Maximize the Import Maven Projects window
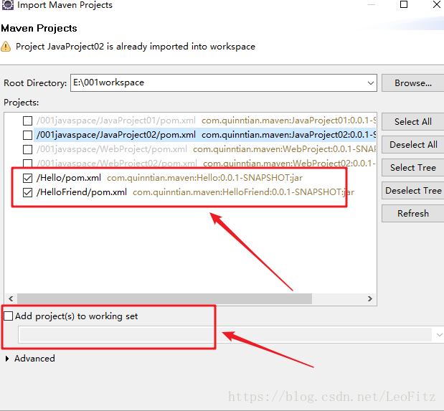This screenshot has height=411, width=444. tap(404, 4)
